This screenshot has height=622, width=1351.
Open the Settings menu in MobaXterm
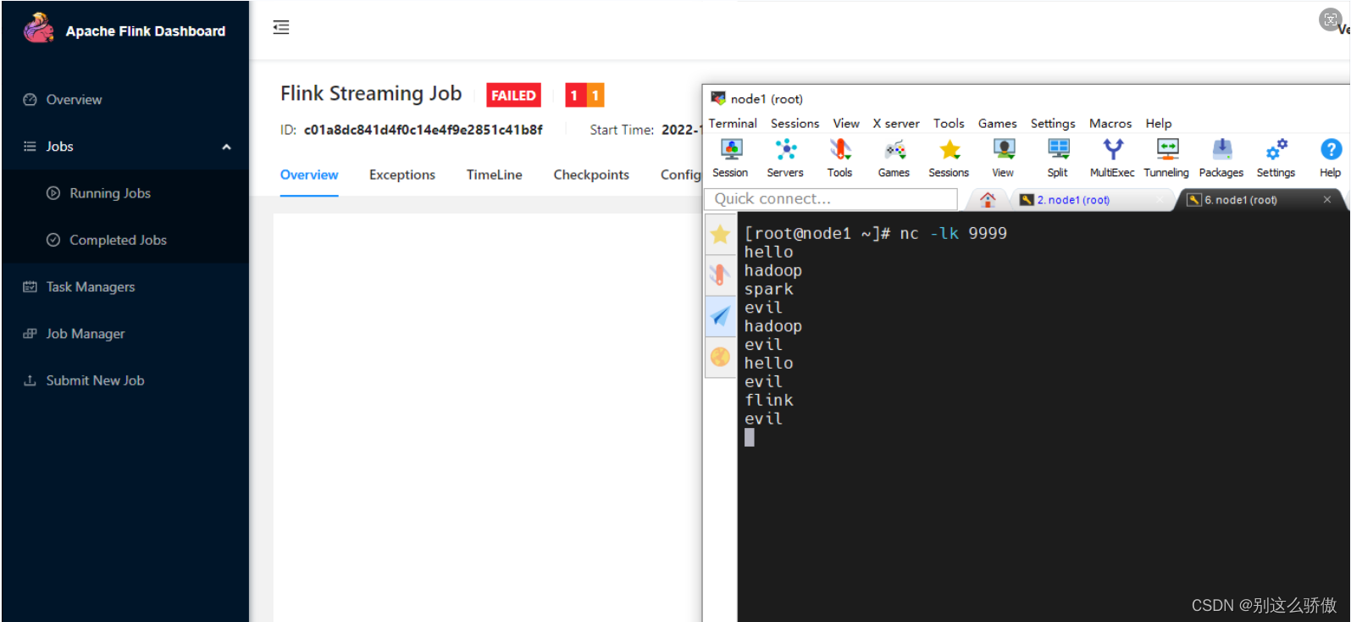[1053, 124]
